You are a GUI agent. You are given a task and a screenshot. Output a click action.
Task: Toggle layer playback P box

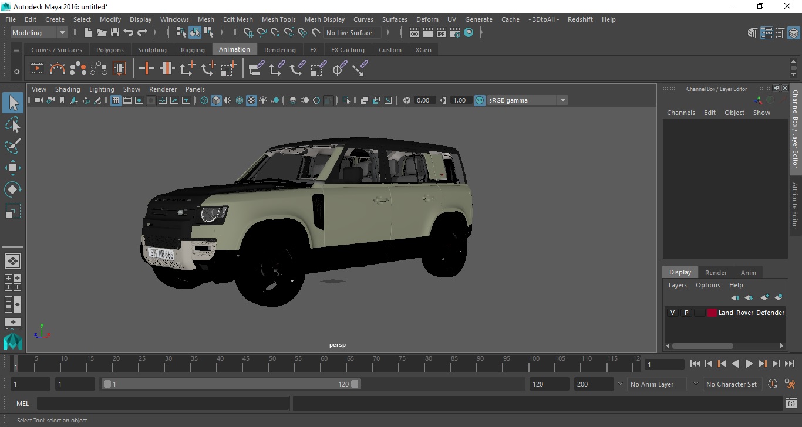(x=686, y=313)
